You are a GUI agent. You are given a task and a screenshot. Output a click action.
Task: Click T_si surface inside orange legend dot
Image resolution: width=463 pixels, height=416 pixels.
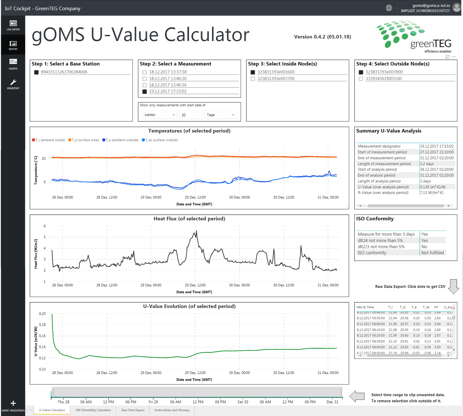(x=70, y=140)
